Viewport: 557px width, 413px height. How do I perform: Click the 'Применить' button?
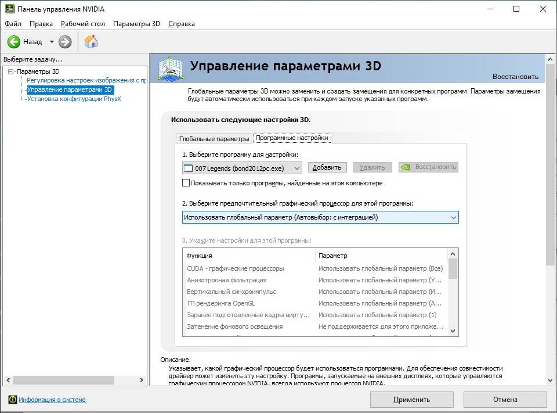411,400
